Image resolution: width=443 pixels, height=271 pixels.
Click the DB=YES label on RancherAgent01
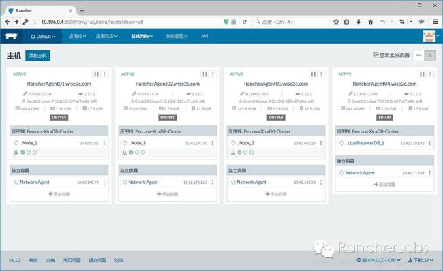[59, 117]
